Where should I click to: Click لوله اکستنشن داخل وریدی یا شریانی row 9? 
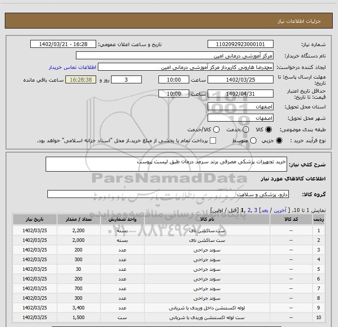pyautogui.click(x=207, y=308)
